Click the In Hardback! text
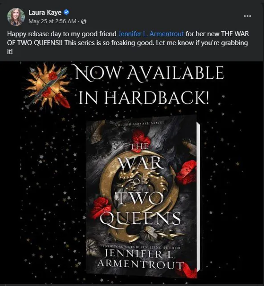The width and height of the screenshot is (264, 286). (x=143, y=98)
